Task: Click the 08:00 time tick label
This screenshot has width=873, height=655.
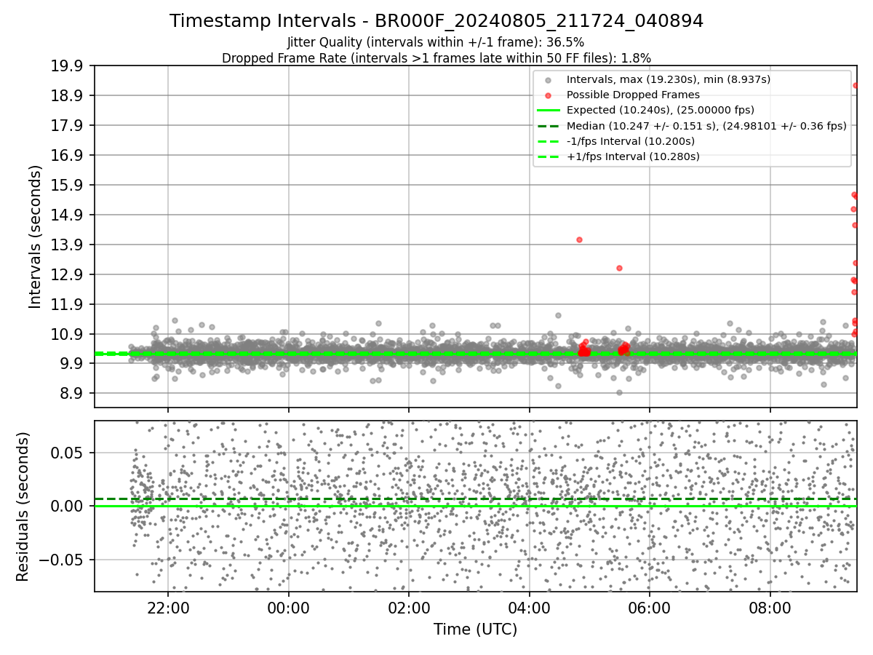Action: [770, 607]
